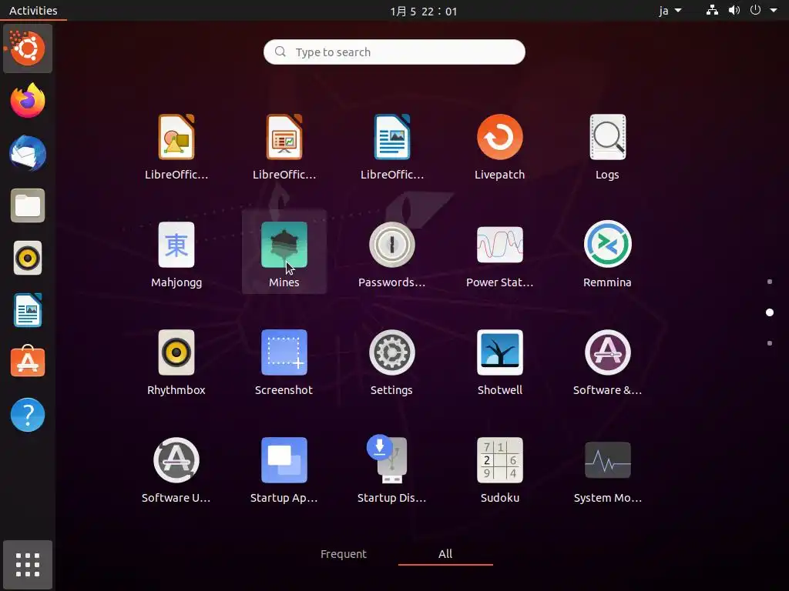This screenshot has height=591, width=789.
Task: Click the Activities button
Action: tap(33, 11)
